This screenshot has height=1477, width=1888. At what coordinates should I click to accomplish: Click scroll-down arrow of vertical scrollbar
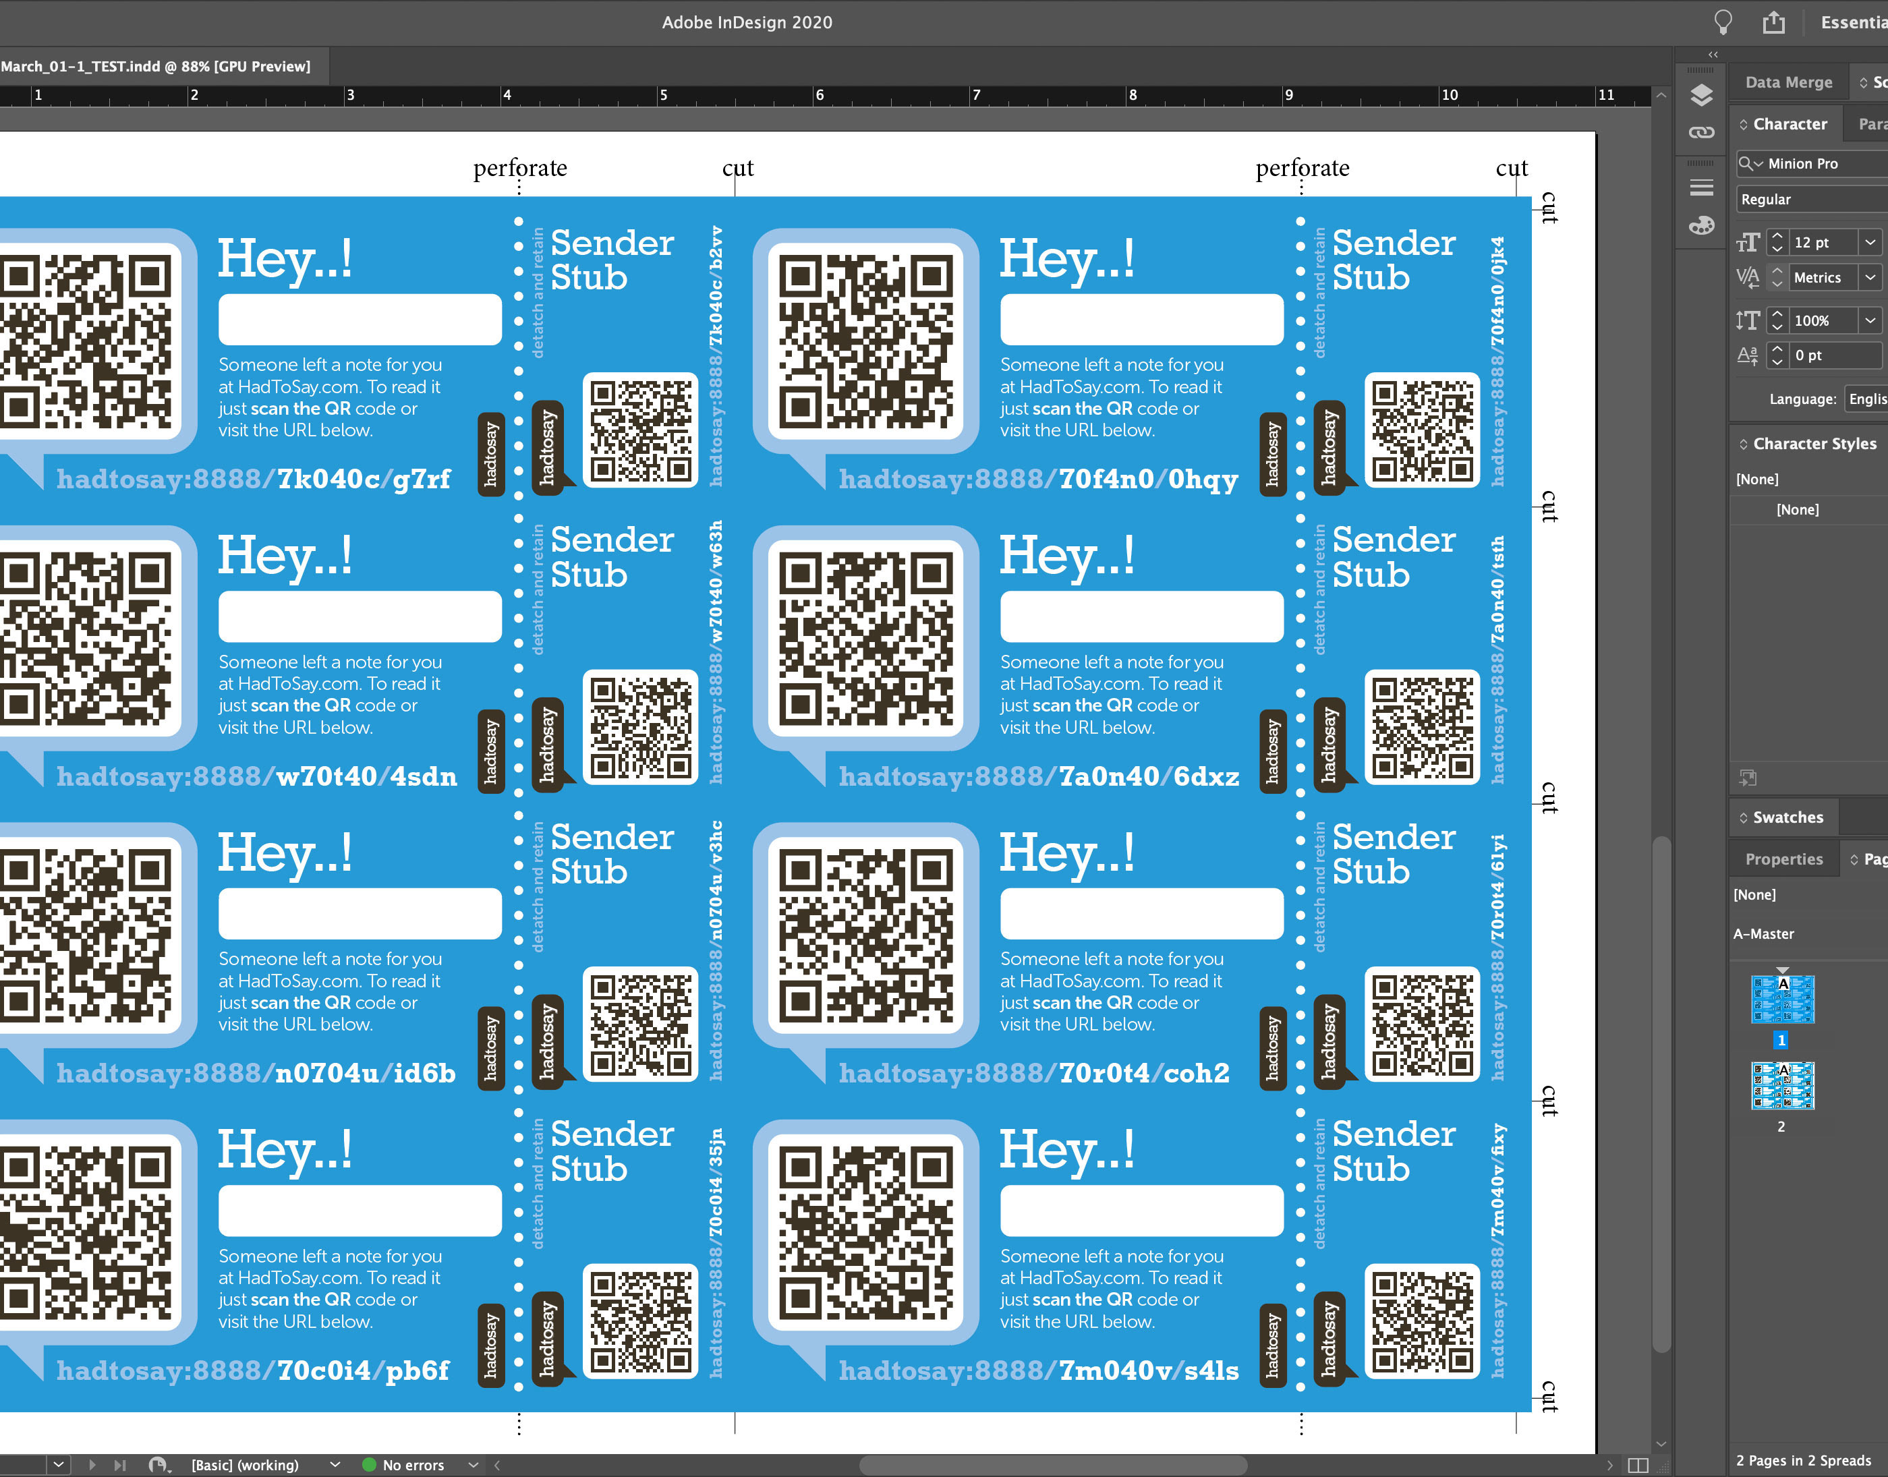(x=1661, y=1444)
